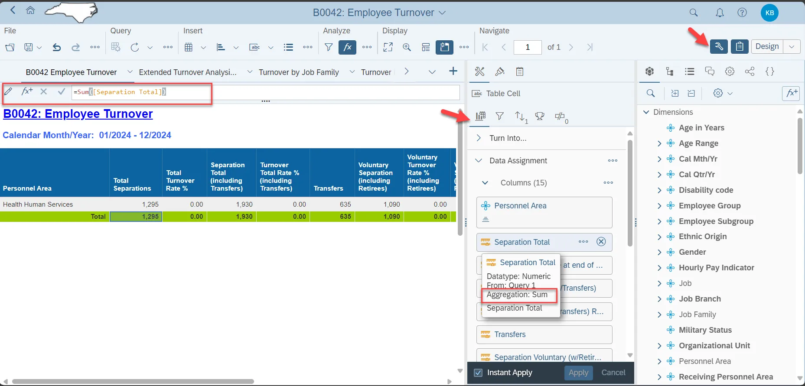
Task: Remove Separation Total with X icon
Action: pyautogui.click(x=601, y=242)
